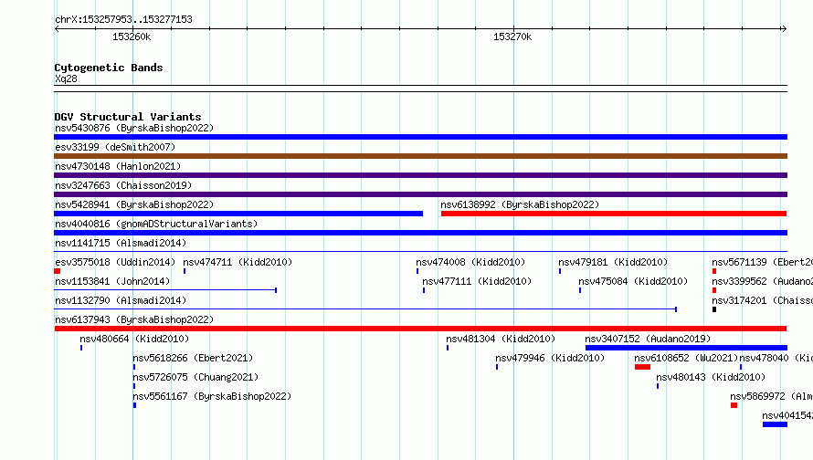Select the red nsv5869972 marker

point(734,405)
